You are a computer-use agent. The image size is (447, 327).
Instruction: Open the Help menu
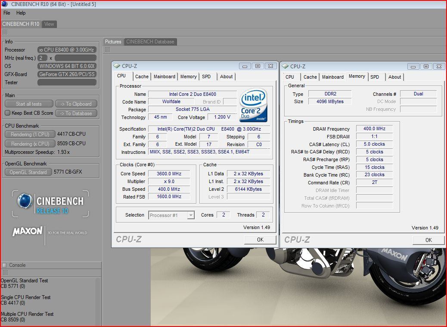click(x=21, y=13)
